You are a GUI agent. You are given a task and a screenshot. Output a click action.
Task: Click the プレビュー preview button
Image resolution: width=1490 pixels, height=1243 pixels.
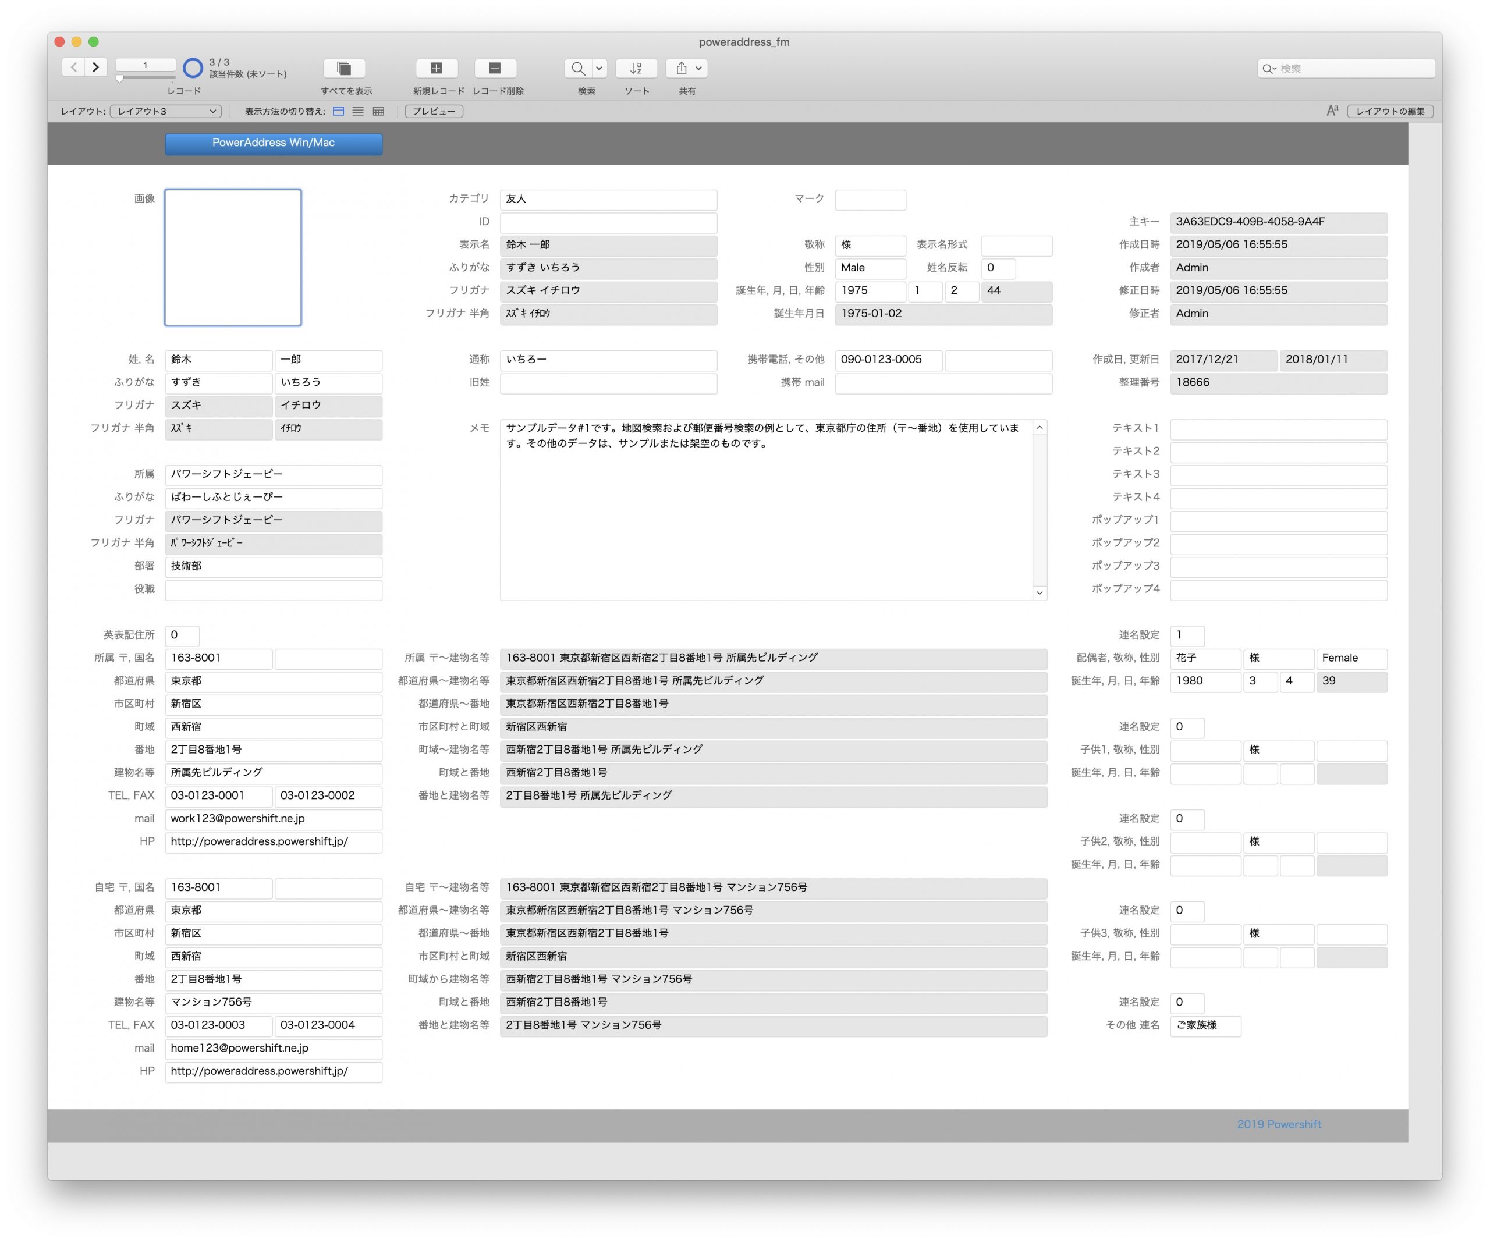[x=434, y=111]
